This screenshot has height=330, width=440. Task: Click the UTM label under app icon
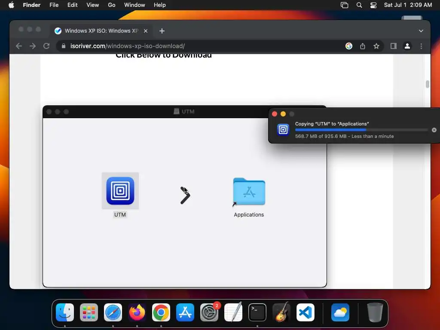[x=120, y=215]
